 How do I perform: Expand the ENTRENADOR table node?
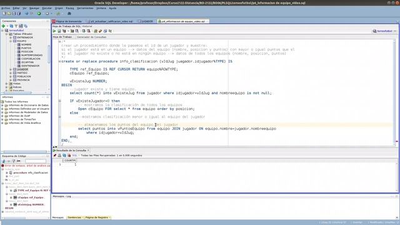[11, 37]
